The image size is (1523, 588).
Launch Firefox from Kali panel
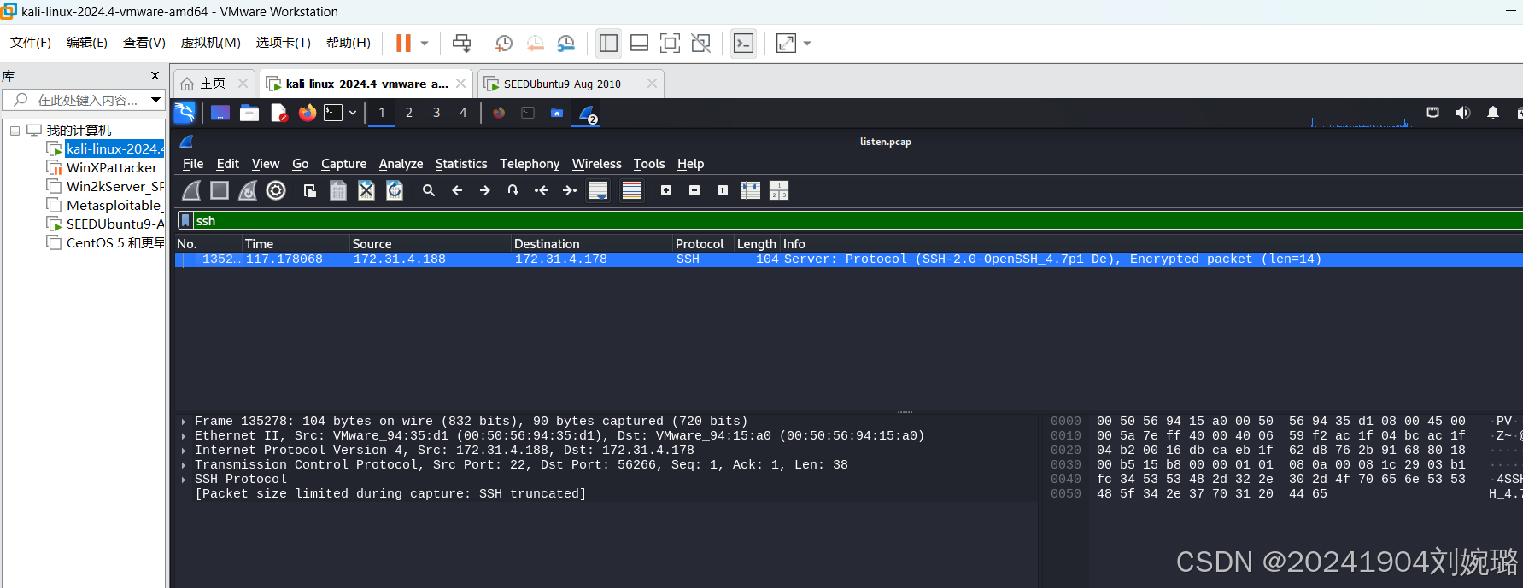coord(308,113)
